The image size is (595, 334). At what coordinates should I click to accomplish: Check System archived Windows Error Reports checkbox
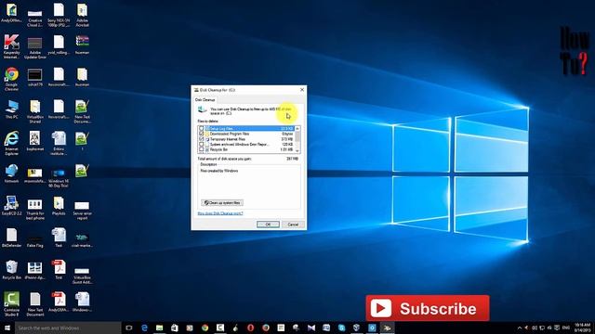click(201, 145)
